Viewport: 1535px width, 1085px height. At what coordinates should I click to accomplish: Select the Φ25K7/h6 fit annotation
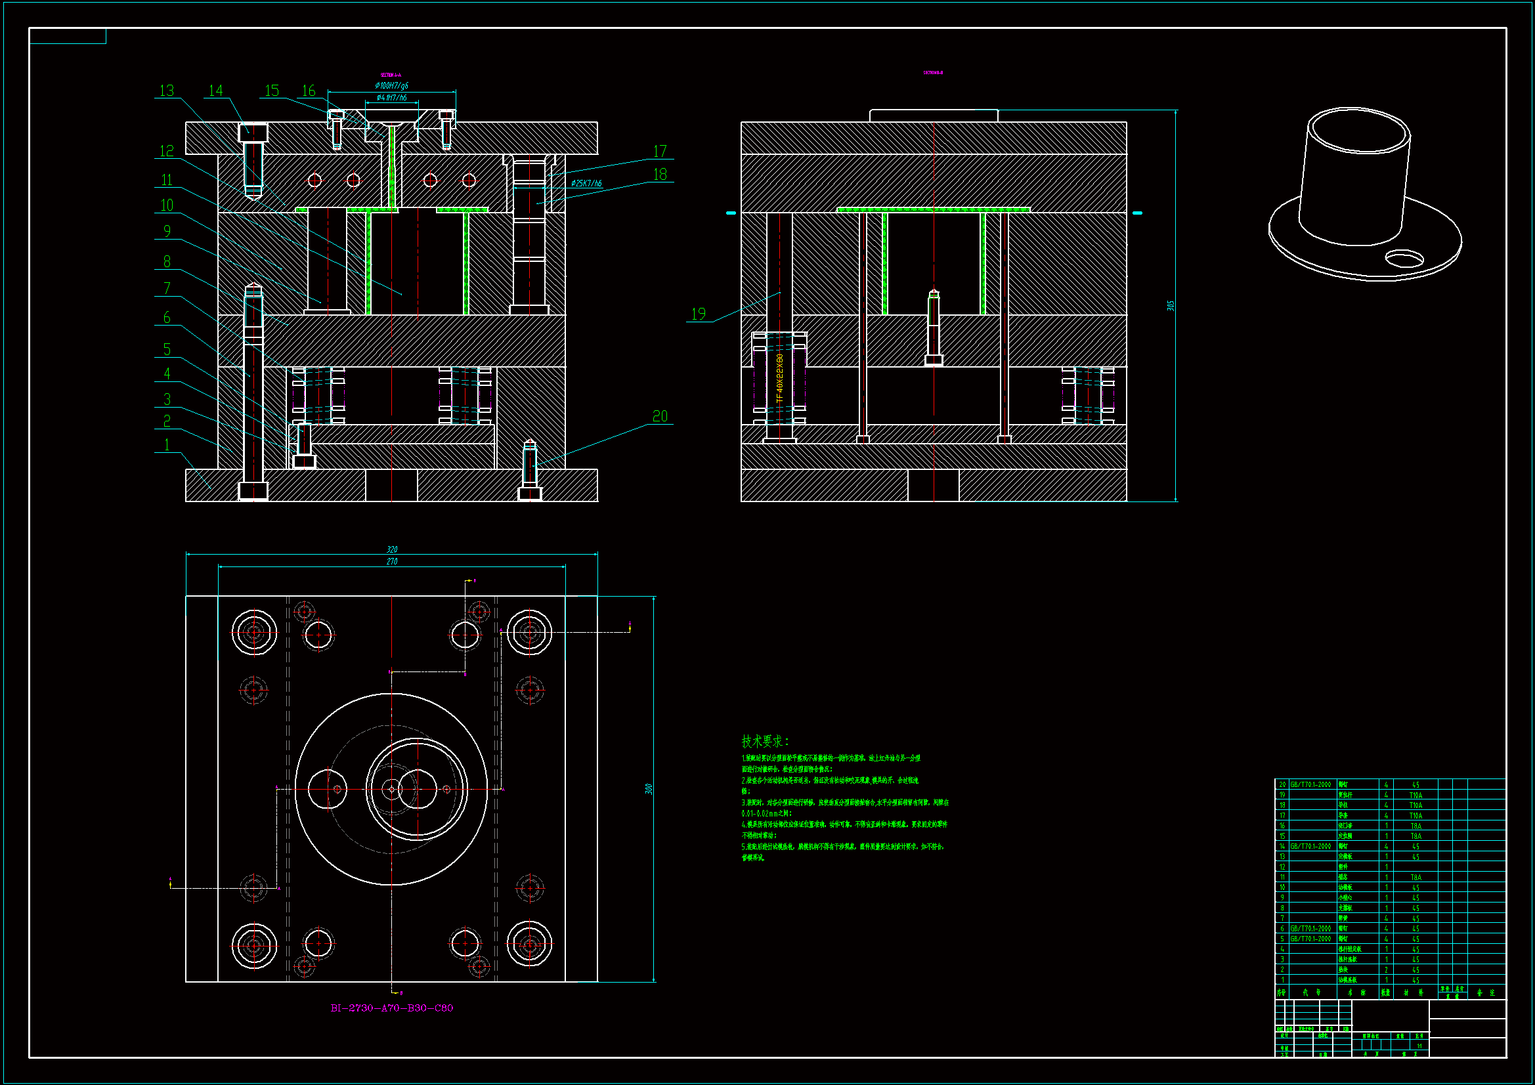pyautogui.click(x=586, y=183)
